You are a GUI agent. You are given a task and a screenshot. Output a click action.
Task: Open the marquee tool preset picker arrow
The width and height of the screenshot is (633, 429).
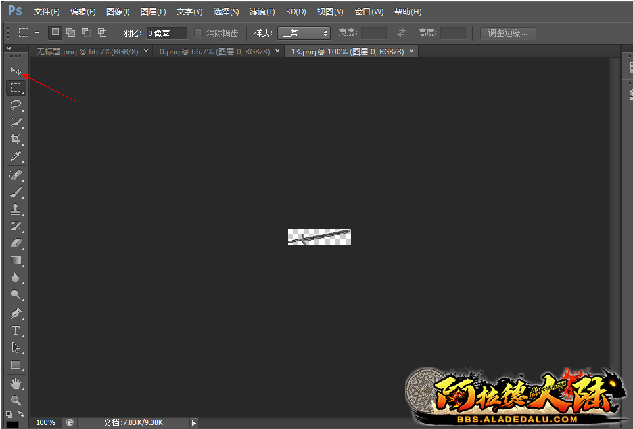(37, 33)
